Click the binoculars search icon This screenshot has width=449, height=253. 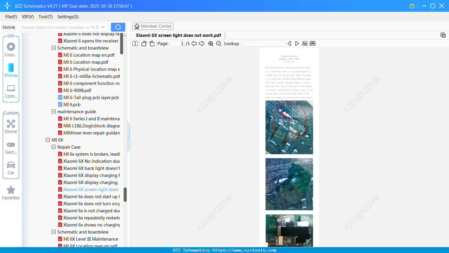click(x=313, y=44)
